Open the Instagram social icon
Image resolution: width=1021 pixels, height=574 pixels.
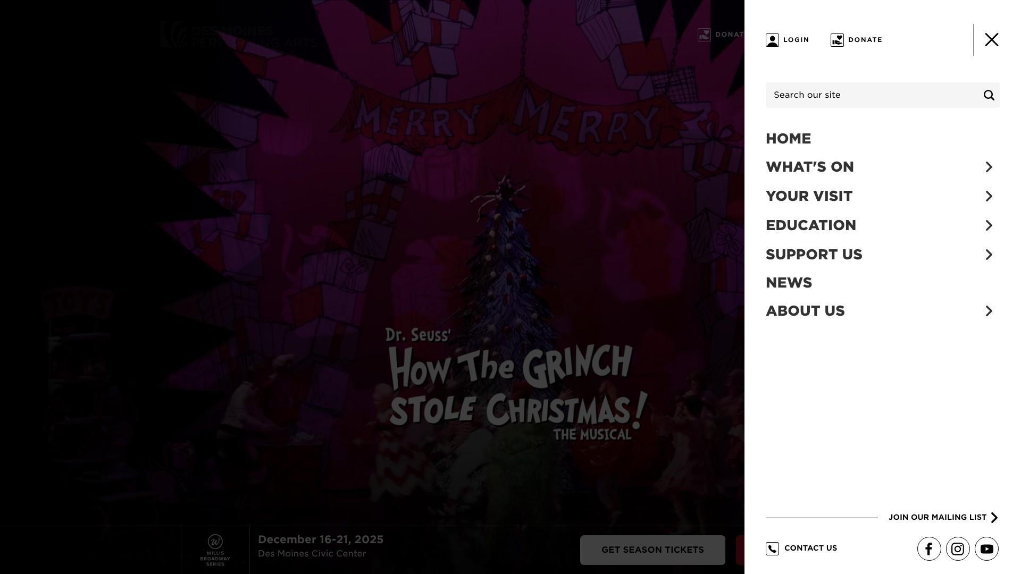pyautogui.click(x=958, y=549)
